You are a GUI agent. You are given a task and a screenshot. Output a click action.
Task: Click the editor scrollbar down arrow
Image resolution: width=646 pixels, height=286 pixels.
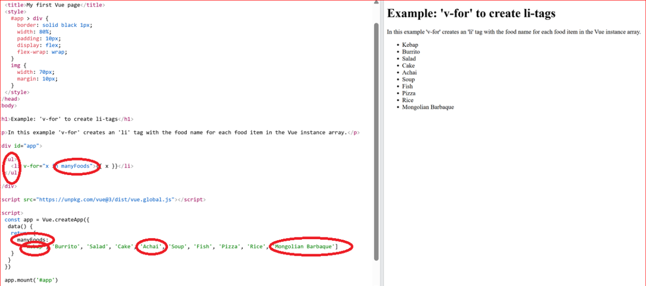[x=376, y=282]
